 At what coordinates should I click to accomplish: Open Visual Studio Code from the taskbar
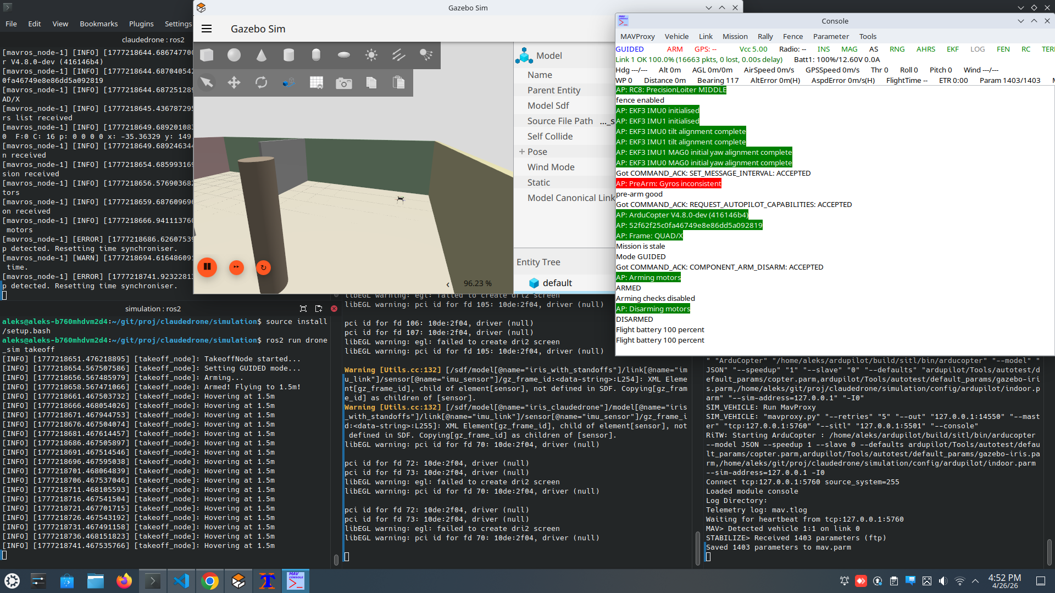pos(181,581)
